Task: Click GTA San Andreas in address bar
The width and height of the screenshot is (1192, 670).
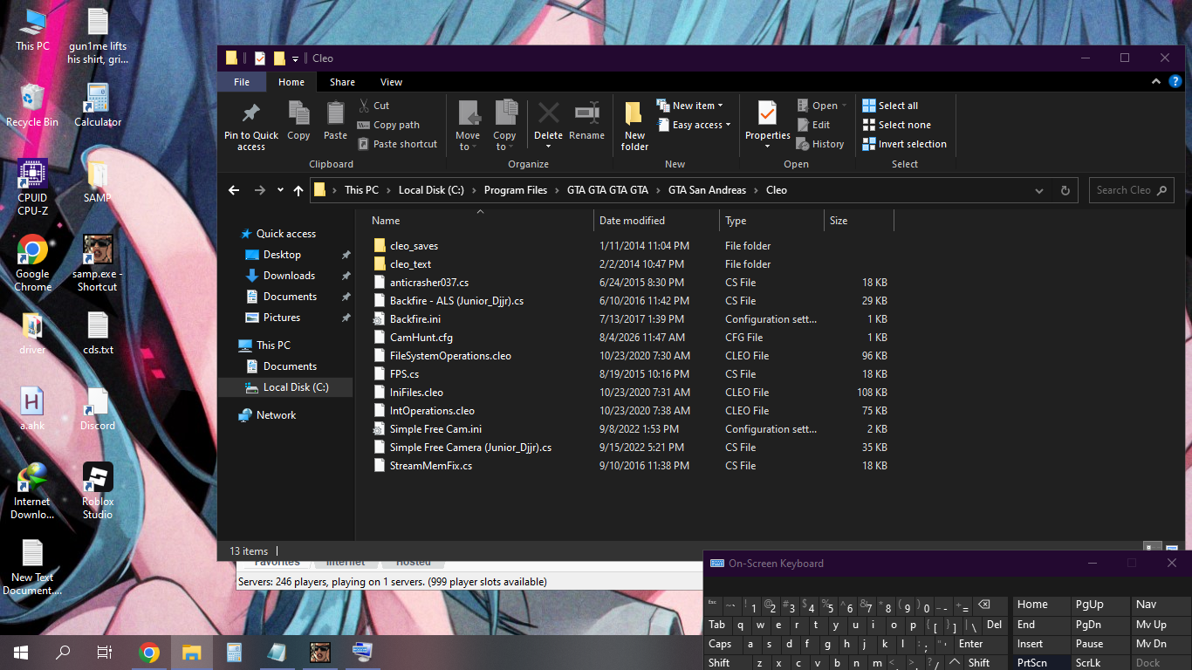Action: pyautogui.click(x=707, y=190)
